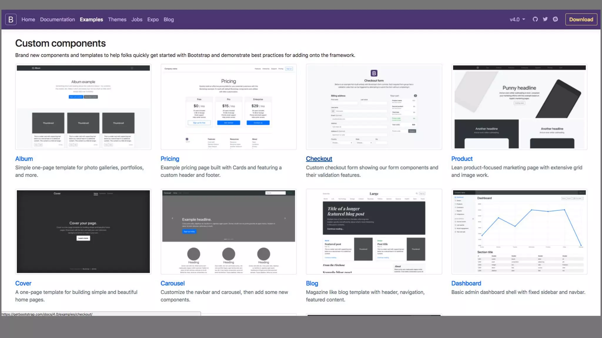Open the Twitter icon link

545,19
